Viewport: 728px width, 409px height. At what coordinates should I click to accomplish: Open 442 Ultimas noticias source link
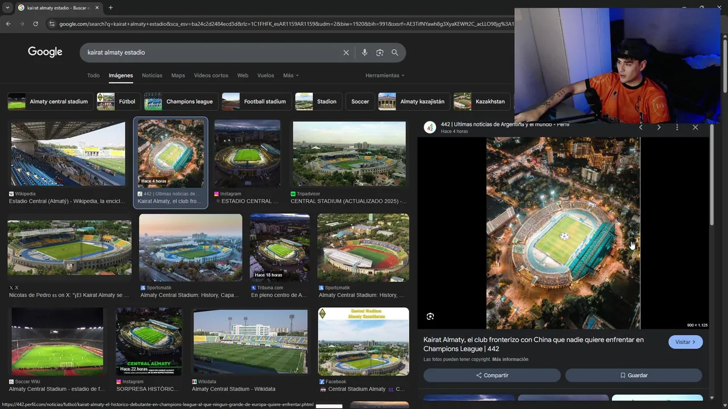pyautogui.click(x=505, y=124)
